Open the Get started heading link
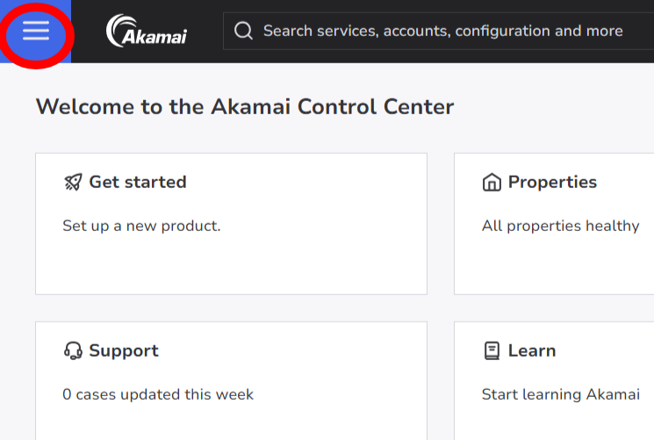Viewport: 654px width, 440px height. coord(138,183)
